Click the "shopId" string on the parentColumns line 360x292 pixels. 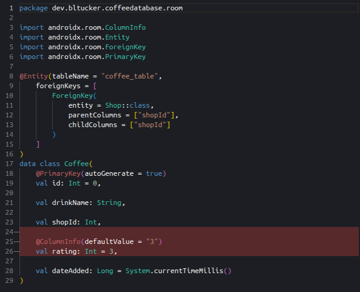tap(154, 115)
